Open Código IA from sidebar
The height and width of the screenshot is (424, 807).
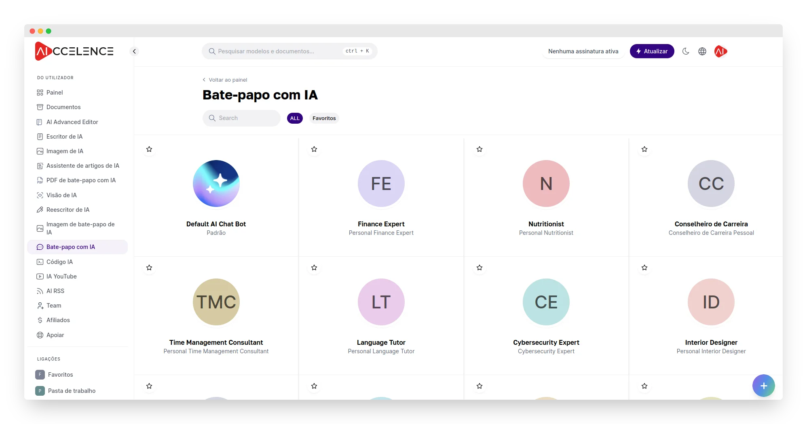coord(59,262)
